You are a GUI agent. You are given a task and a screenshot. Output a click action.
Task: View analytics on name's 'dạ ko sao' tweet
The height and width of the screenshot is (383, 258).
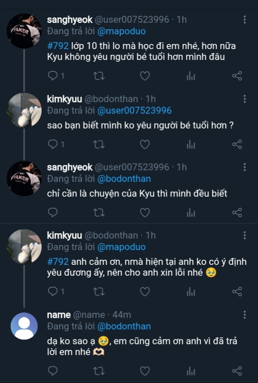pyautogui.click(x=191, y=371)
